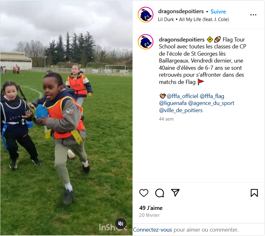Like the post with the heart icon
265x236 pixels.
point(144,193)
